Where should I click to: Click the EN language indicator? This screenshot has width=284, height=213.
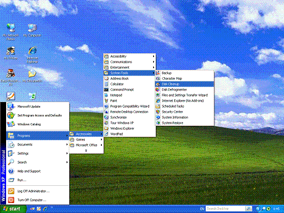click(x=202, y=209)
